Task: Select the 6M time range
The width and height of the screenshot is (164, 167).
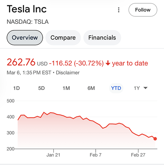Action: click(x=91, y=88)
